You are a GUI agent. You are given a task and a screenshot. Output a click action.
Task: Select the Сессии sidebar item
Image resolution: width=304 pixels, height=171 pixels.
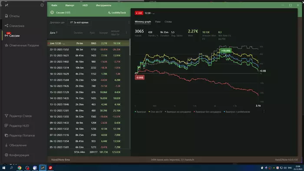(12, 36)
